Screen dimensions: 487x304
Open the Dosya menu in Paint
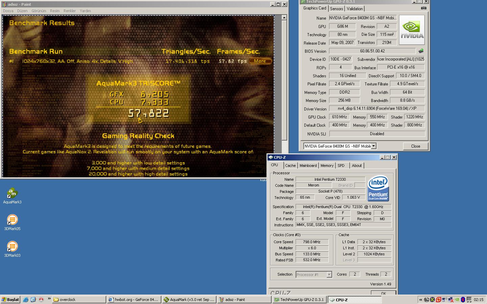(8, 11)
